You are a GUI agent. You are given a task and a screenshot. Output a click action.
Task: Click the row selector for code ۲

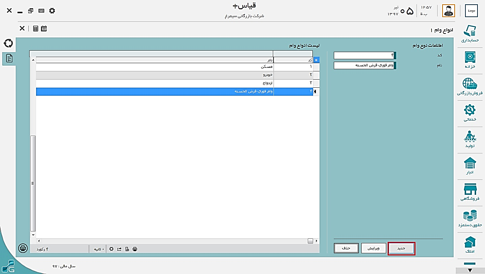pyautogui.click(x=316, y=75)
